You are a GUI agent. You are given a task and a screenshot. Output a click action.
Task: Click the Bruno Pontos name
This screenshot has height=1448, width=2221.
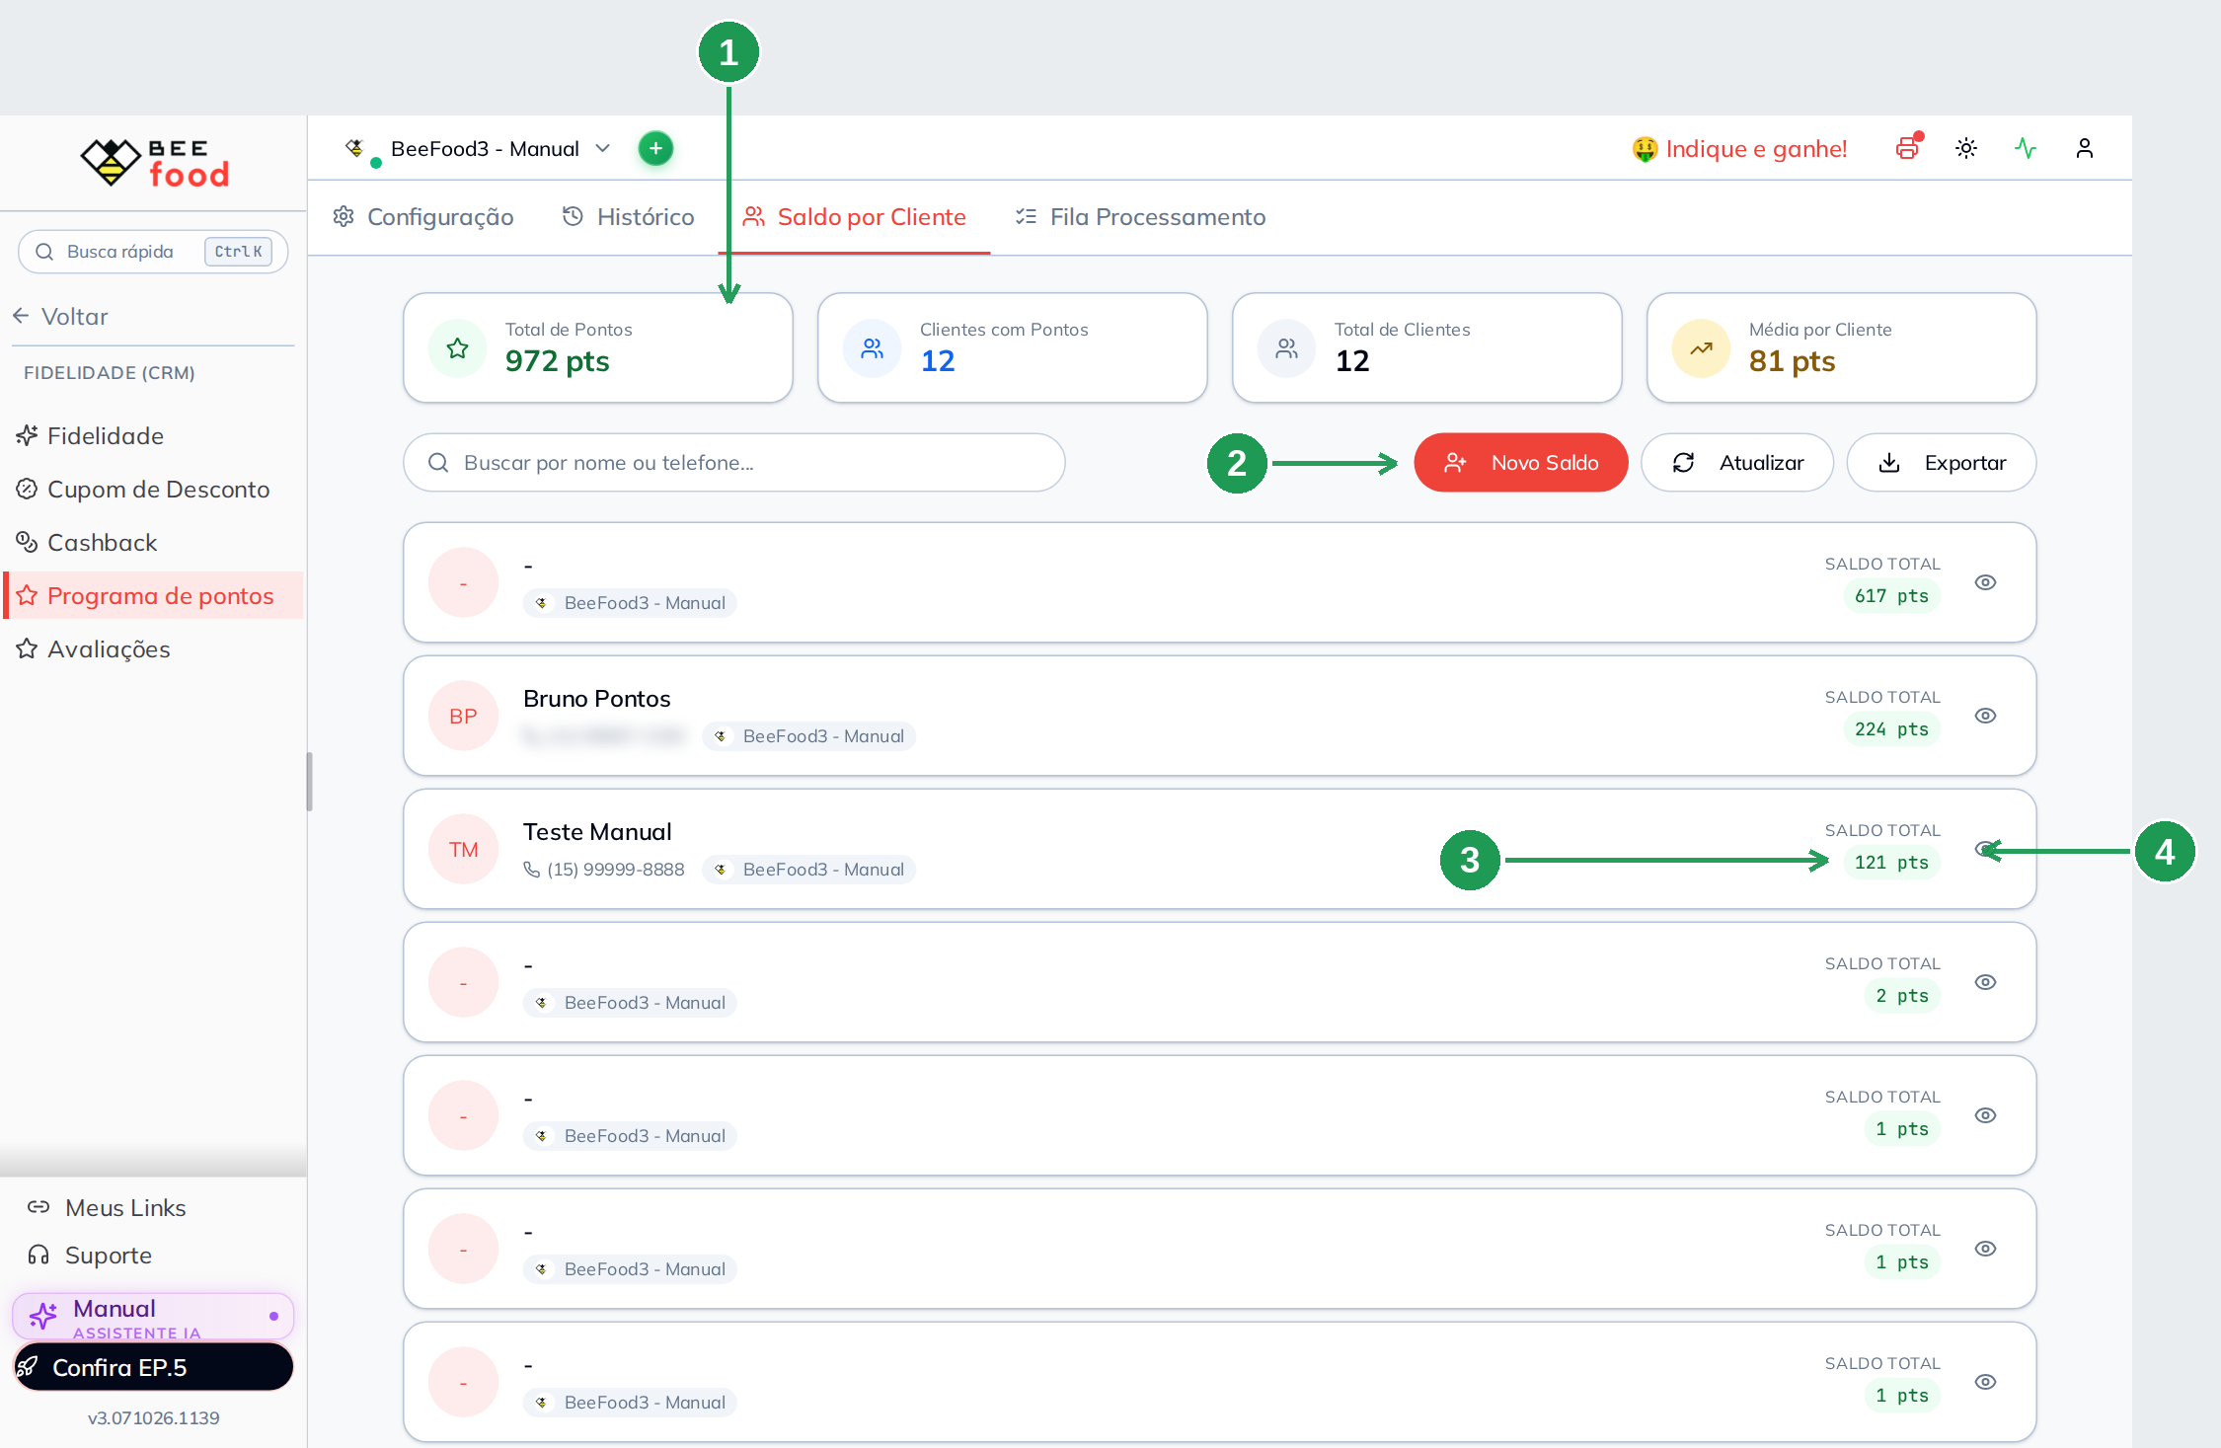[x=596, y=698]
